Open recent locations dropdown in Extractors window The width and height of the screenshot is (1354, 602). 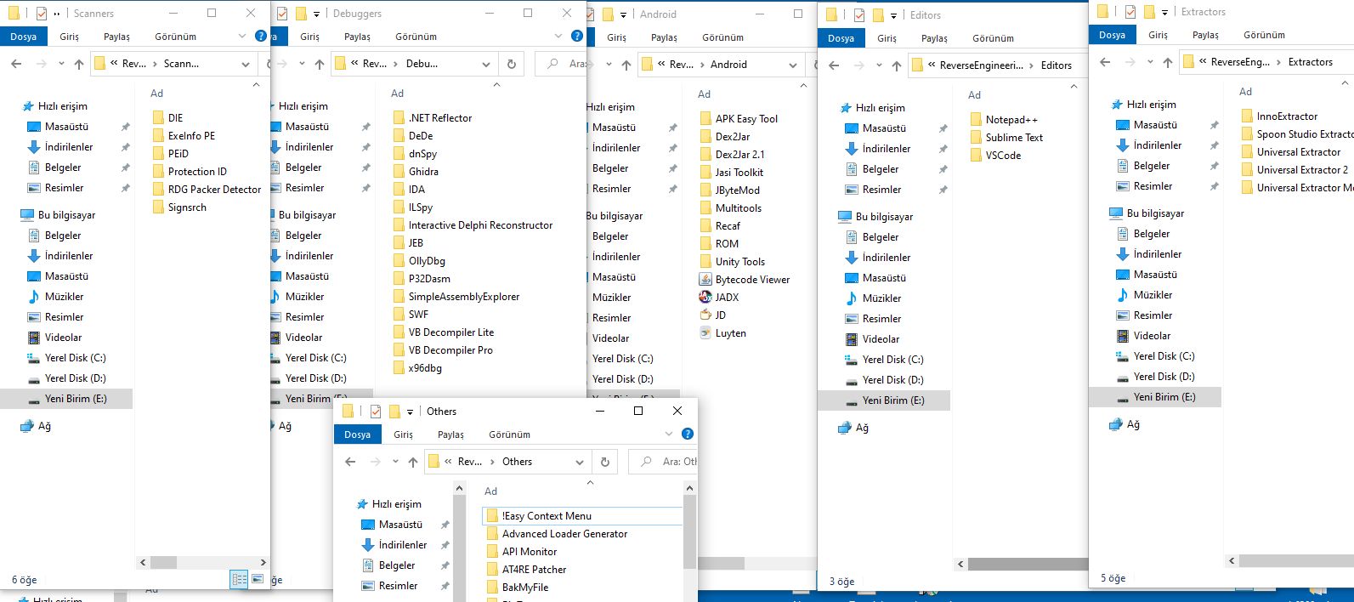click(1150, 62)
